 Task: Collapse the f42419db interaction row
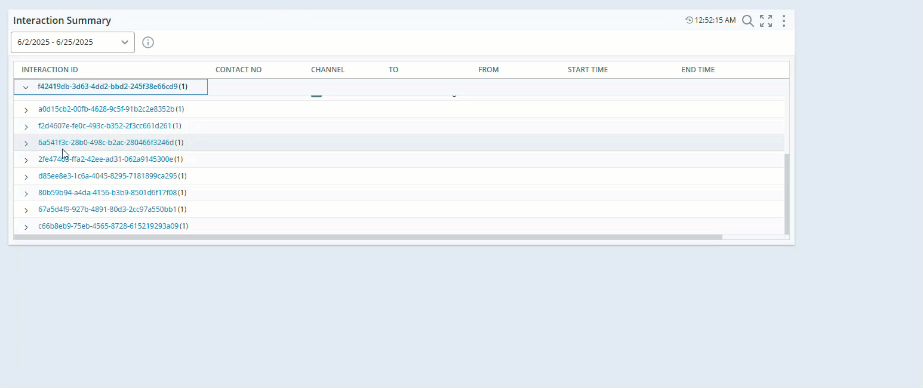click(x=26, y=87)
